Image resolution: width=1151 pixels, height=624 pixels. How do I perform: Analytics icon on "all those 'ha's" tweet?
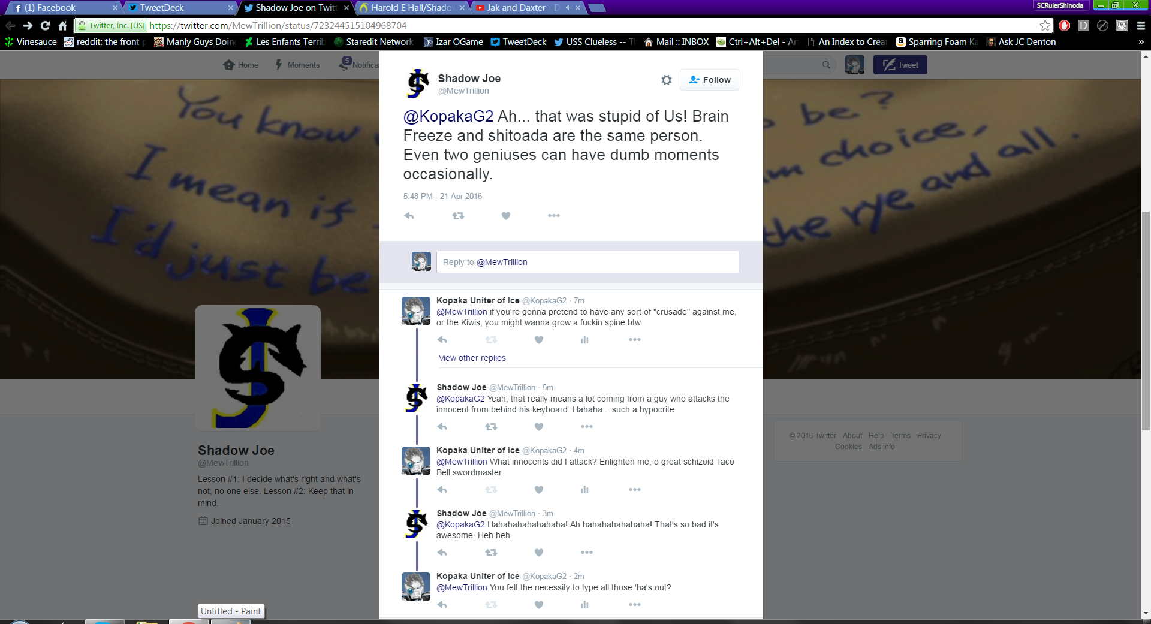(584, 605)
